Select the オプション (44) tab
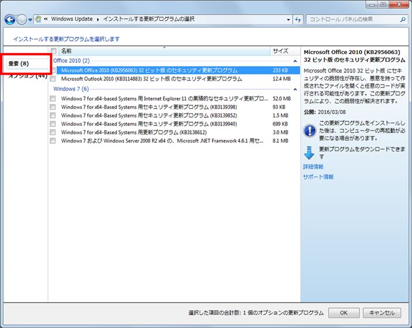Image resolution: width=412 pixels, height=328 pixels. tap(28, 76)
